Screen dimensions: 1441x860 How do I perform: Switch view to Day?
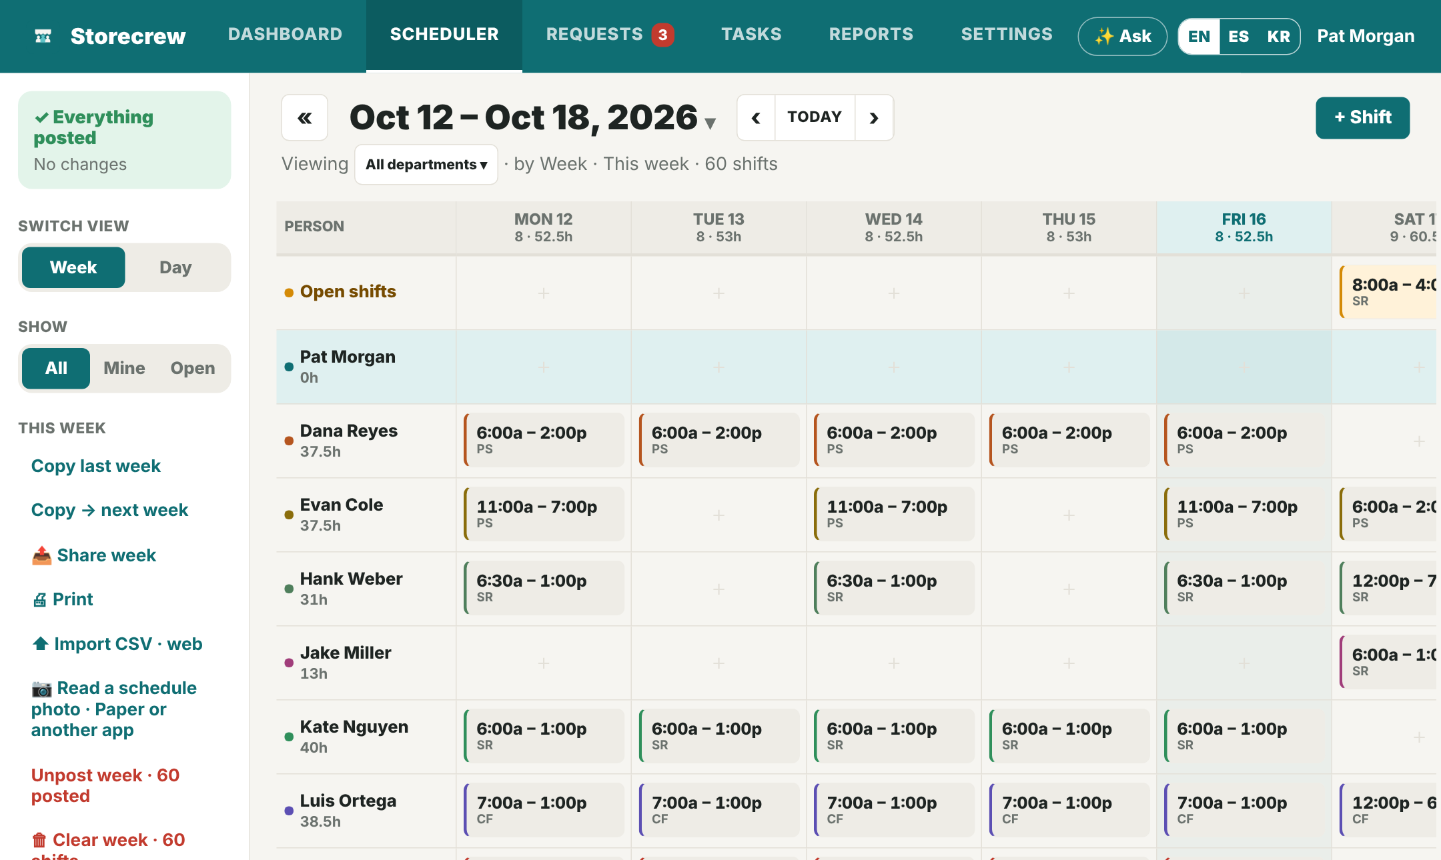(175, 267)
